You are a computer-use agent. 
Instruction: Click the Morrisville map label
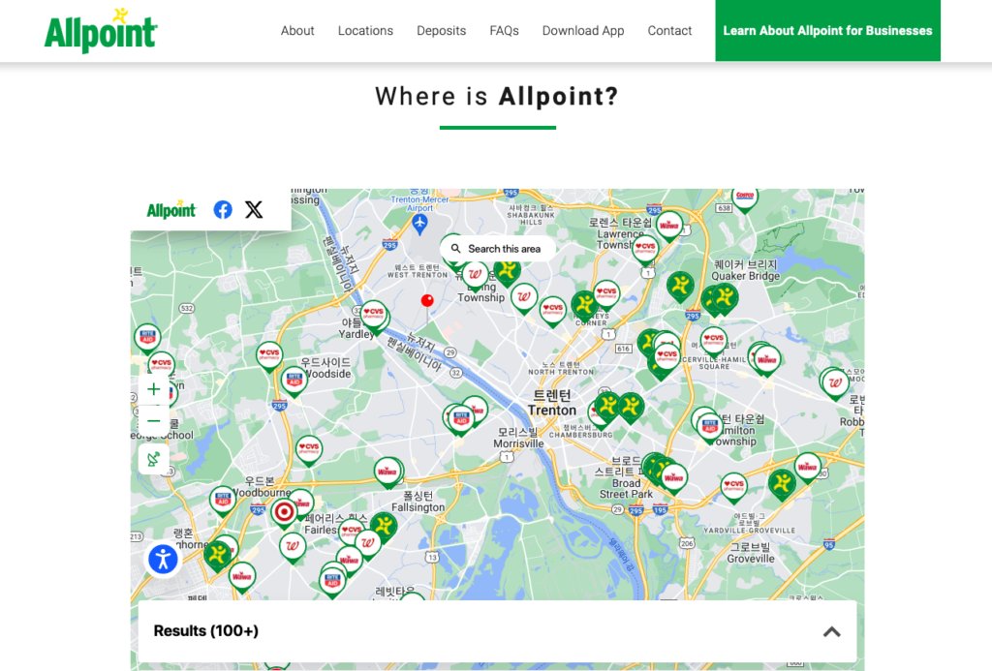coord(520,438)
